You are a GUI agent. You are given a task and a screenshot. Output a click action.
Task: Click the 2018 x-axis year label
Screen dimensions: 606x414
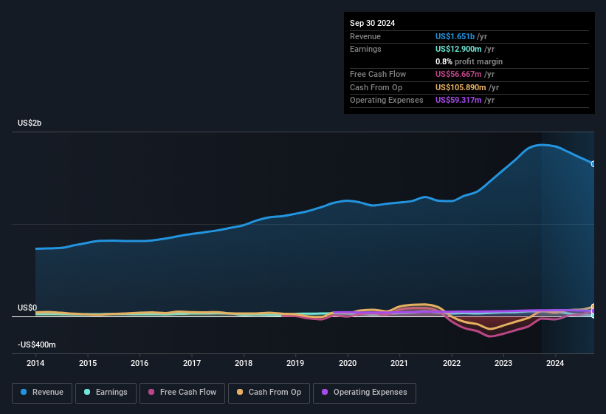tap(244, 363)
